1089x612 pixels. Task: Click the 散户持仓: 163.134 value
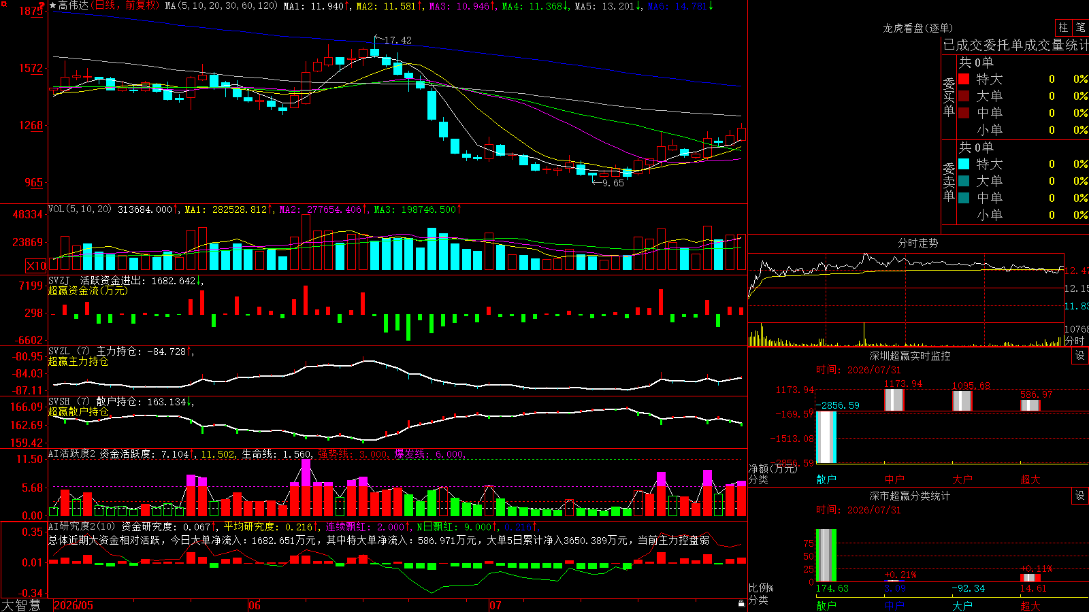(x=141, y=401)
